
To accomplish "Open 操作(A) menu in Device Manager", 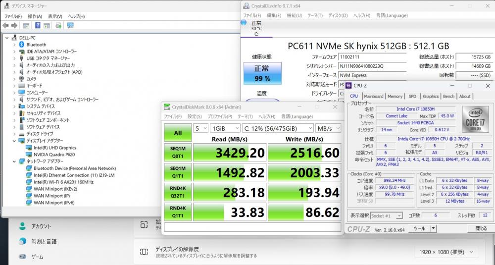I will [35, 16].
